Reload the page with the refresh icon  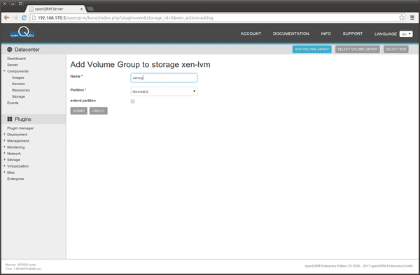tap(24, 17)
